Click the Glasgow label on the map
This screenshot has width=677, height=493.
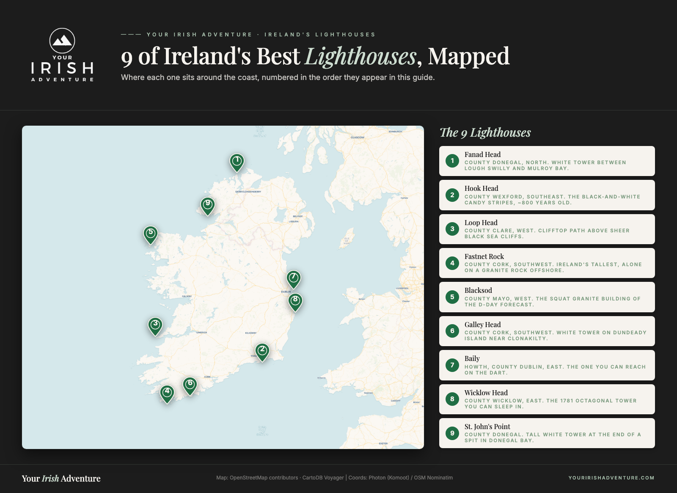(x=358, y=137)
